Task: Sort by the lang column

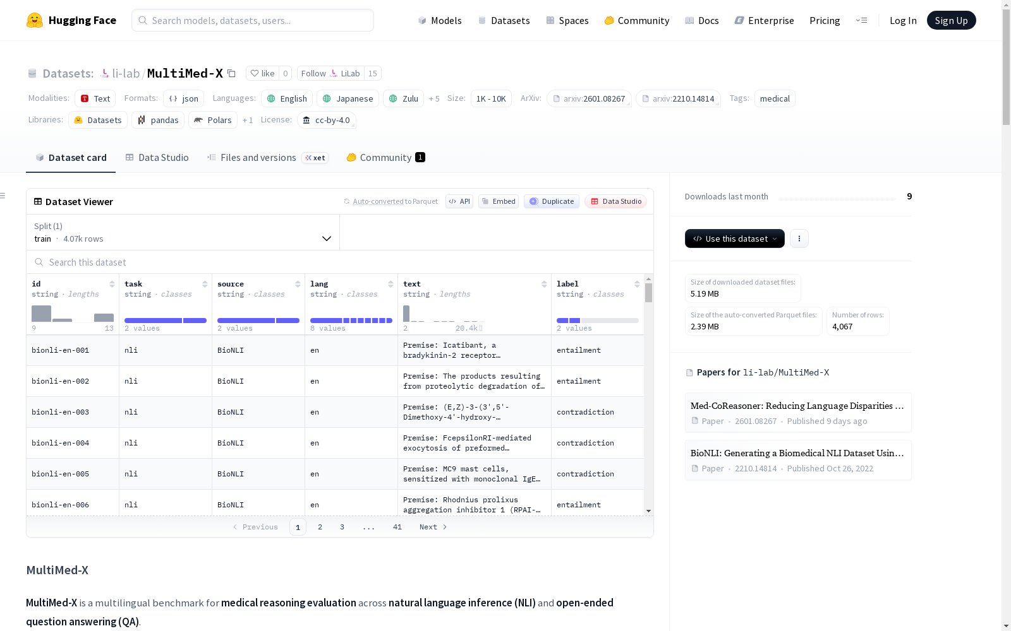Action: [x=390, y=284]
